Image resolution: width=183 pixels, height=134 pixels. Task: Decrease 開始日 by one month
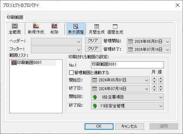[154, 82]
